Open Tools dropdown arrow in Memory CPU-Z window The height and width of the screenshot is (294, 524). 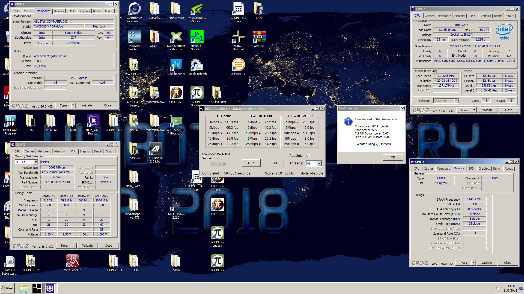coord(473,263)
